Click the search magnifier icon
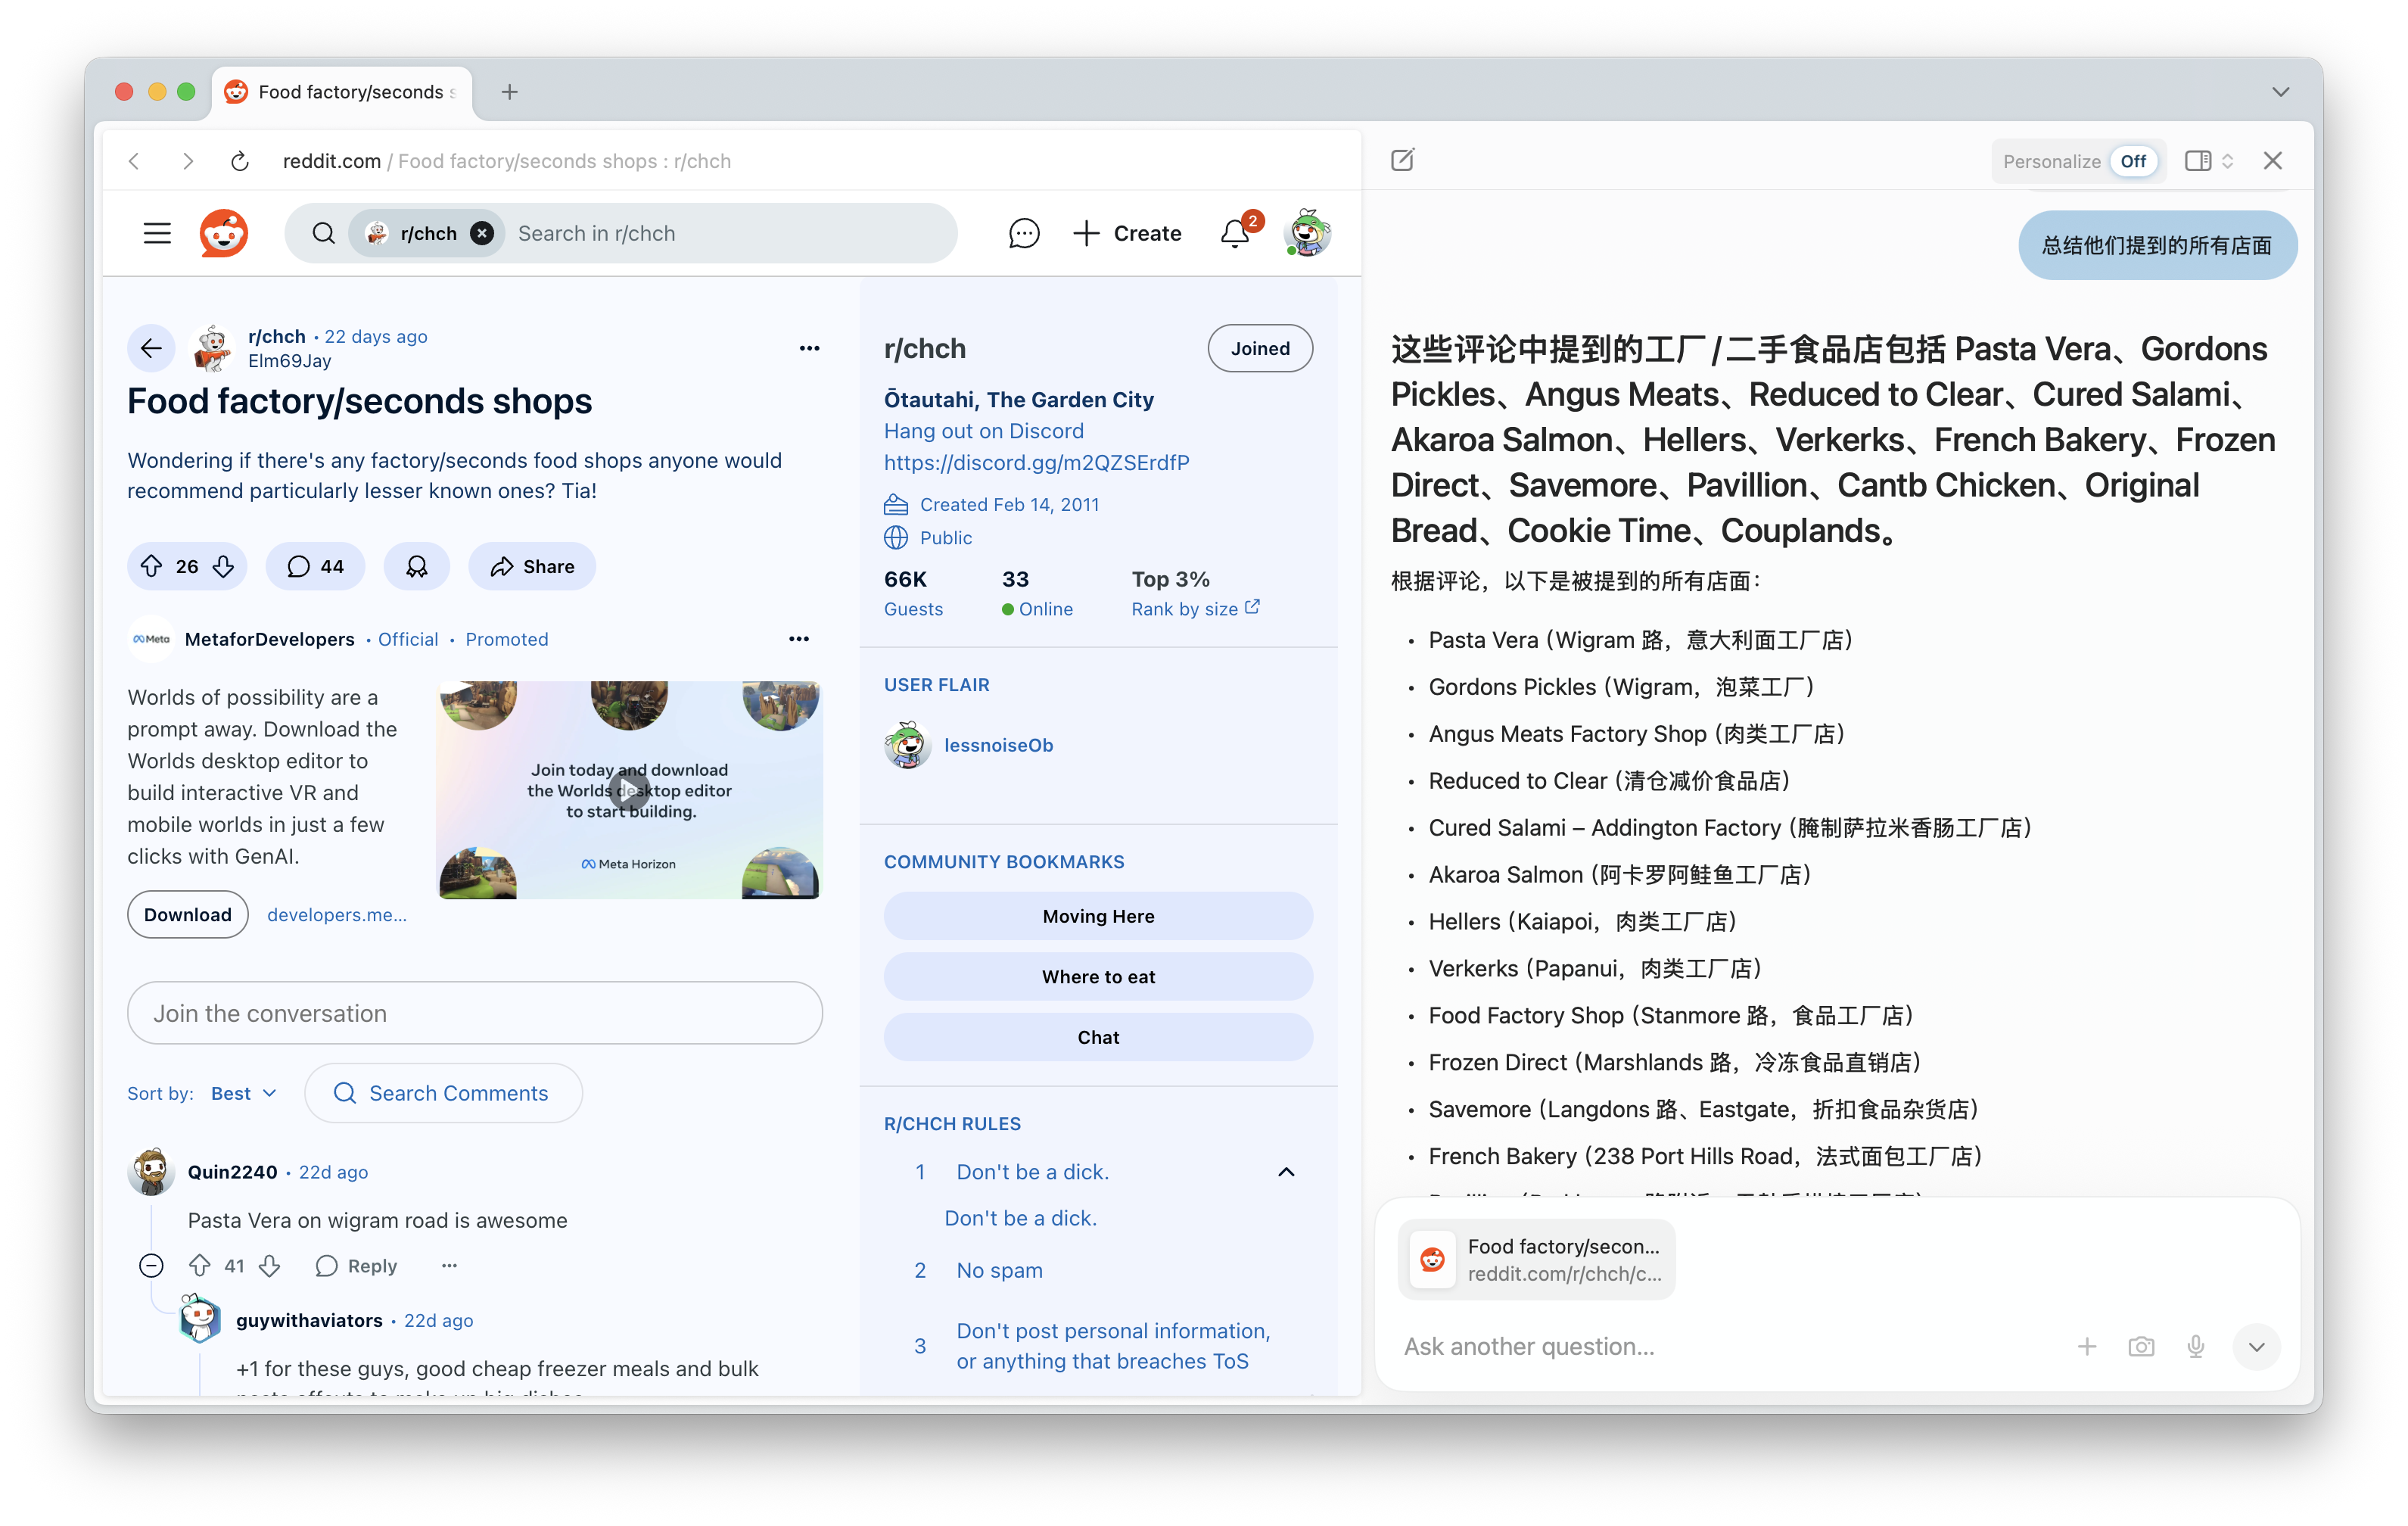This screenshot has height=1526, width=2408. click(323, 233)
